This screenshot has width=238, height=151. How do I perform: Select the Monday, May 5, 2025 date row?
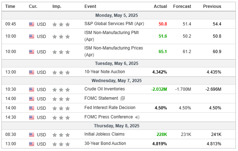(x=119, y=15)
